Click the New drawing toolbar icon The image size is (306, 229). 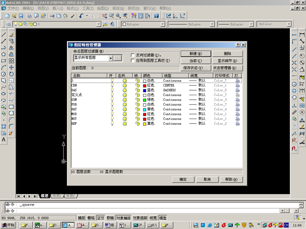click(7, 16)
